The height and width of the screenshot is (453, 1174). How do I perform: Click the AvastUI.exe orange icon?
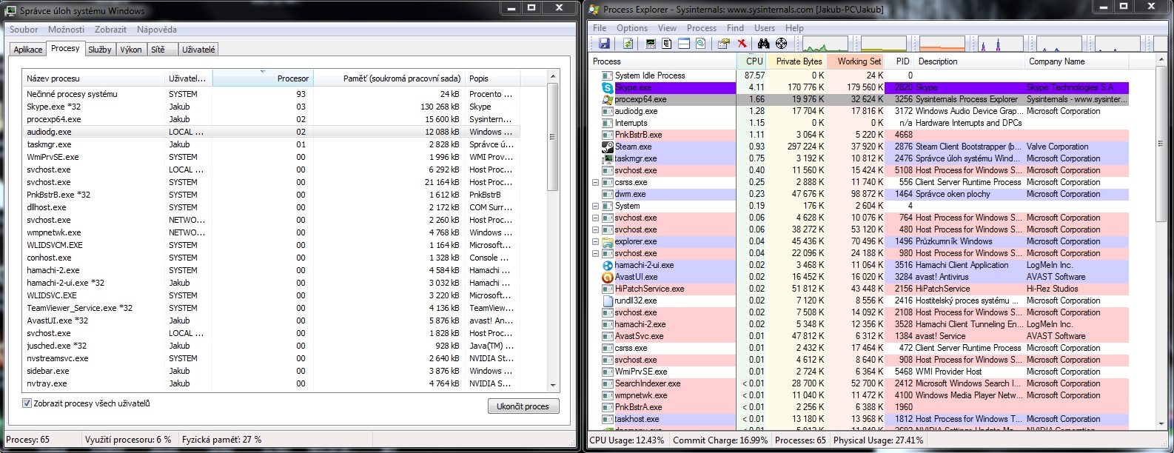point(608,277)
